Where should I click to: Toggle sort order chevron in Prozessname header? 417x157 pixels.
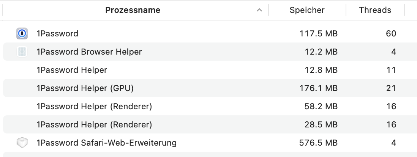pyautogui.click(x=259, y=10)
